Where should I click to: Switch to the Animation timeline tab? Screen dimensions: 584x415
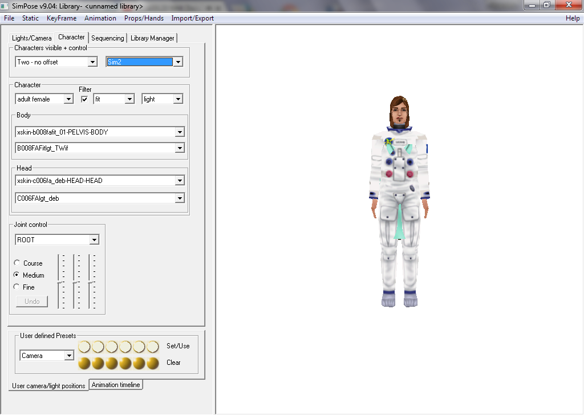tap(116, 385)
